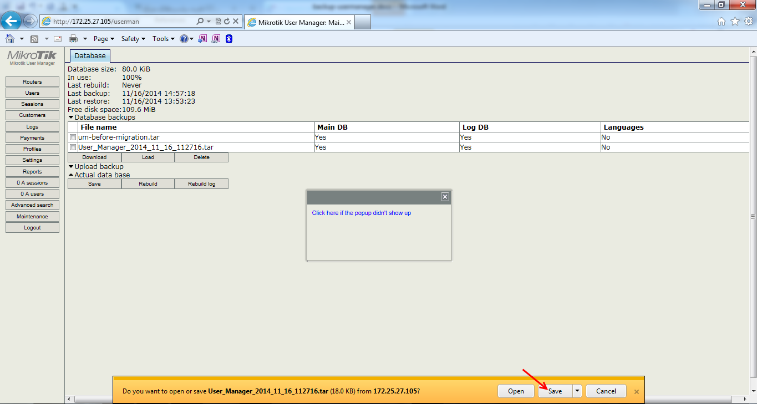Close the Mikrotik User Manager tab

(x=348, y=22)
